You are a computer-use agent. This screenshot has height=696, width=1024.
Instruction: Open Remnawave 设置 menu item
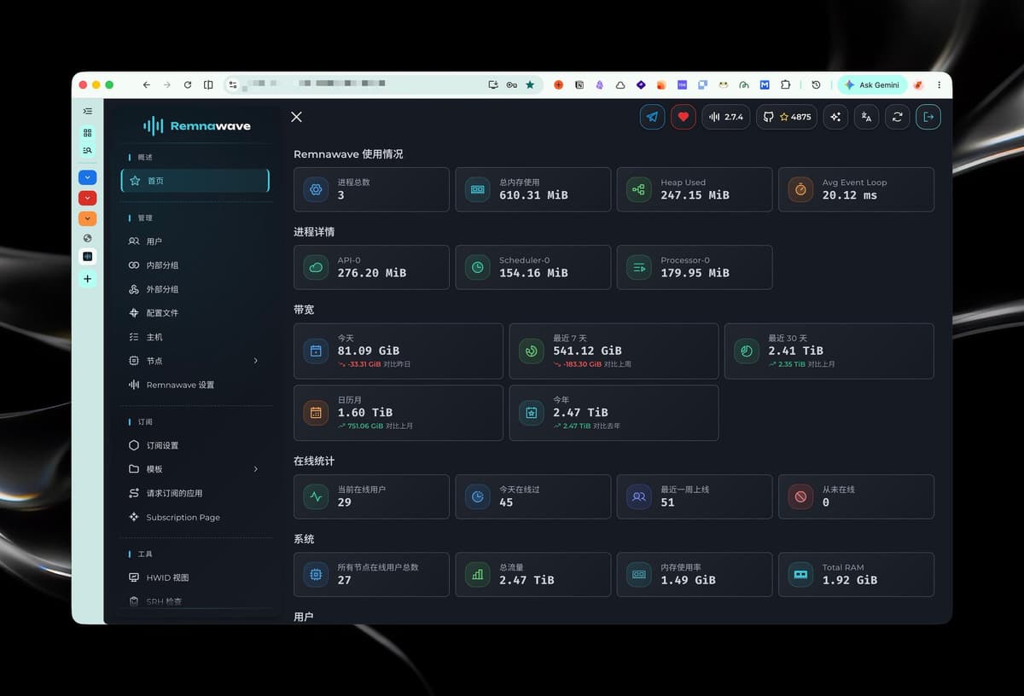point(195,385)
